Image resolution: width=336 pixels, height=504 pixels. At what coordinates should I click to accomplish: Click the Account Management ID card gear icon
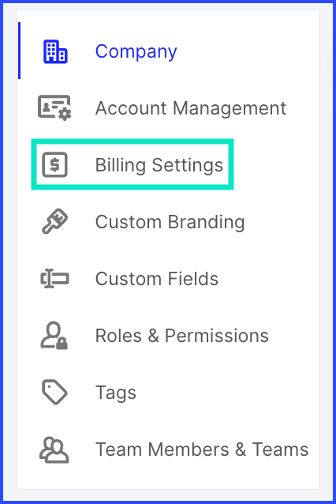pos(54,108)
